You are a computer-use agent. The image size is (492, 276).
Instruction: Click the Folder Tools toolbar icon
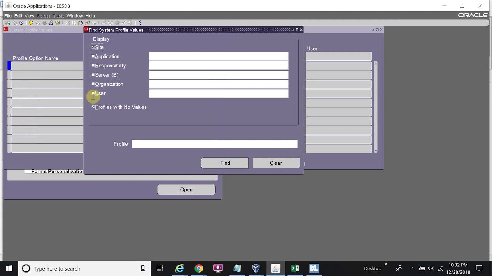(130, 23)
